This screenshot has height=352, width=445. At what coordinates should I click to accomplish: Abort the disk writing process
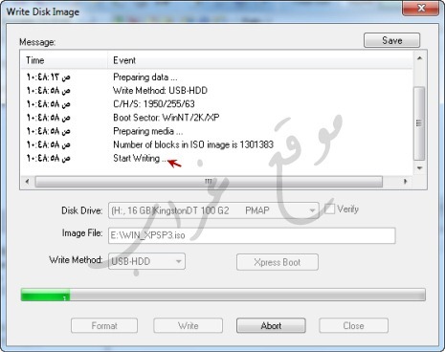[271, 325]
